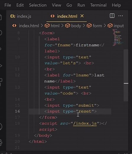Click the "lname" attribute value
132x154 pixels.
tap(82, 75)
